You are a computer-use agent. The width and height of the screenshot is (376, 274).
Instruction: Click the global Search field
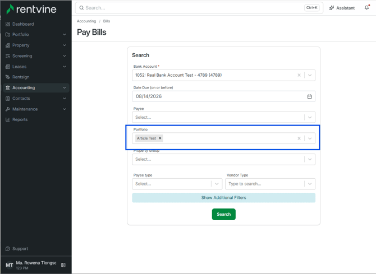[x=199, y=8]
